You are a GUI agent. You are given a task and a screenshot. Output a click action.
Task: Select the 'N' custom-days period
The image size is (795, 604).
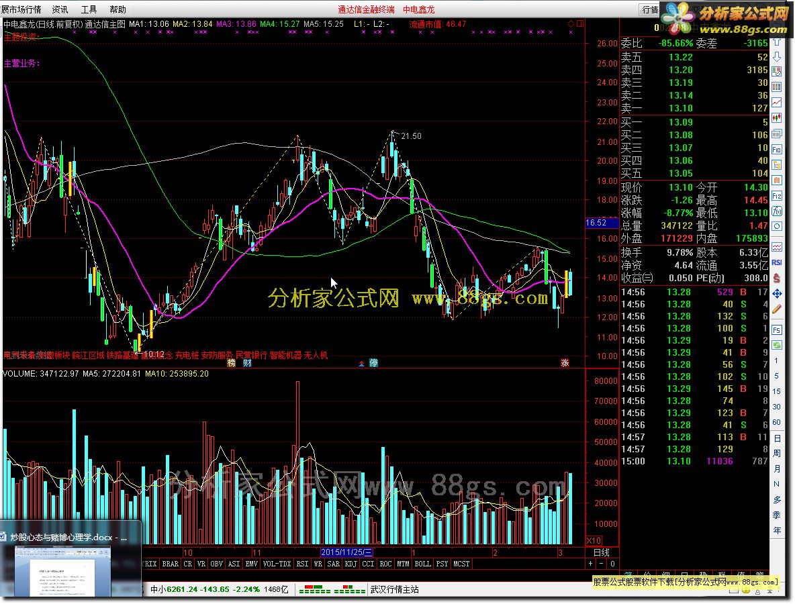tap(777, 485)
